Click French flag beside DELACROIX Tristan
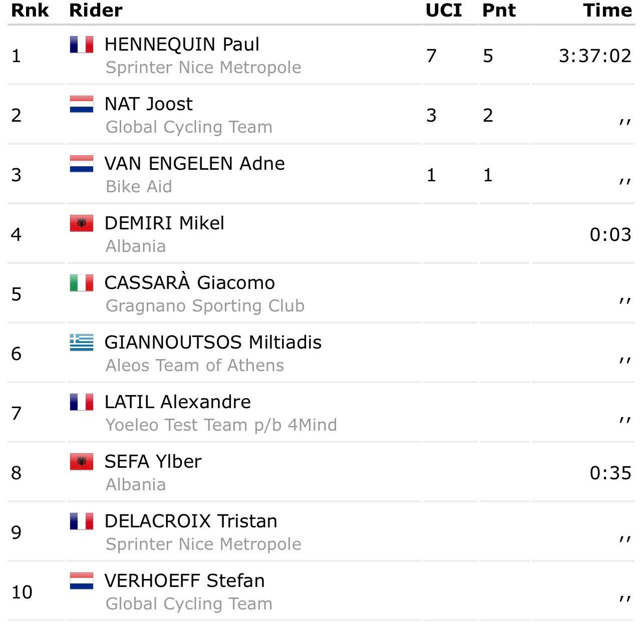 [x=82, y=521]
